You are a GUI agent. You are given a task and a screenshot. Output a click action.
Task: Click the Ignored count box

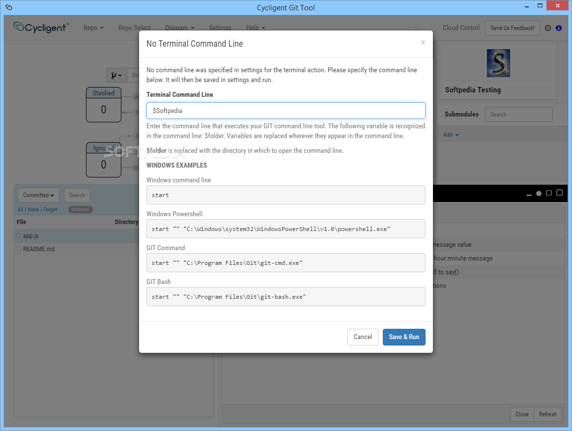click(x=104, y=160)
